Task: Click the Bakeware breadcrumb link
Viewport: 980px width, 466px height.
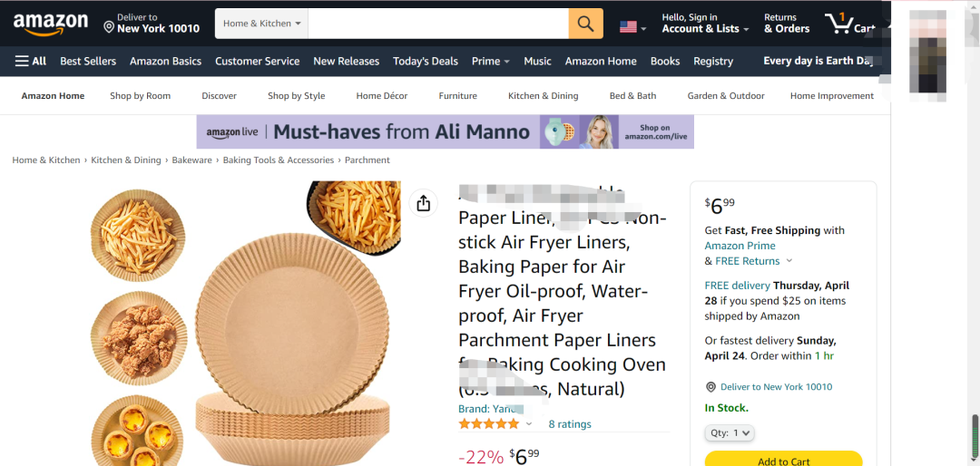Action: point(192,160)
